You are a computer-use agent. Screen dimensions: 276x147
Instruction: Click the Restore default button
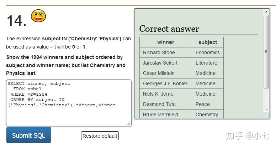[x=100, y=136]
